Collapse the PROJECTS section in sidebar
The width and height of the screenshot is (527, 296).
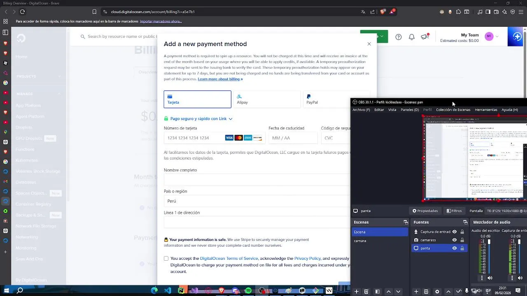(x=59, y=76)
